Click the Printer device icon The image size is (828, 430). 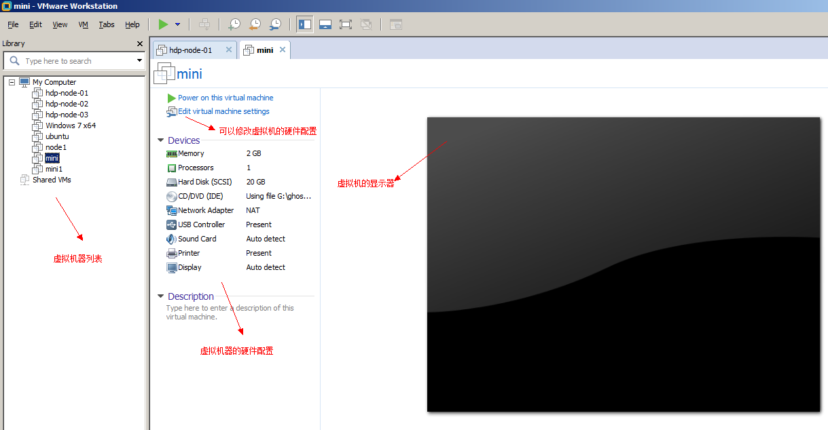pyautogui.click(x=172, y=253)
